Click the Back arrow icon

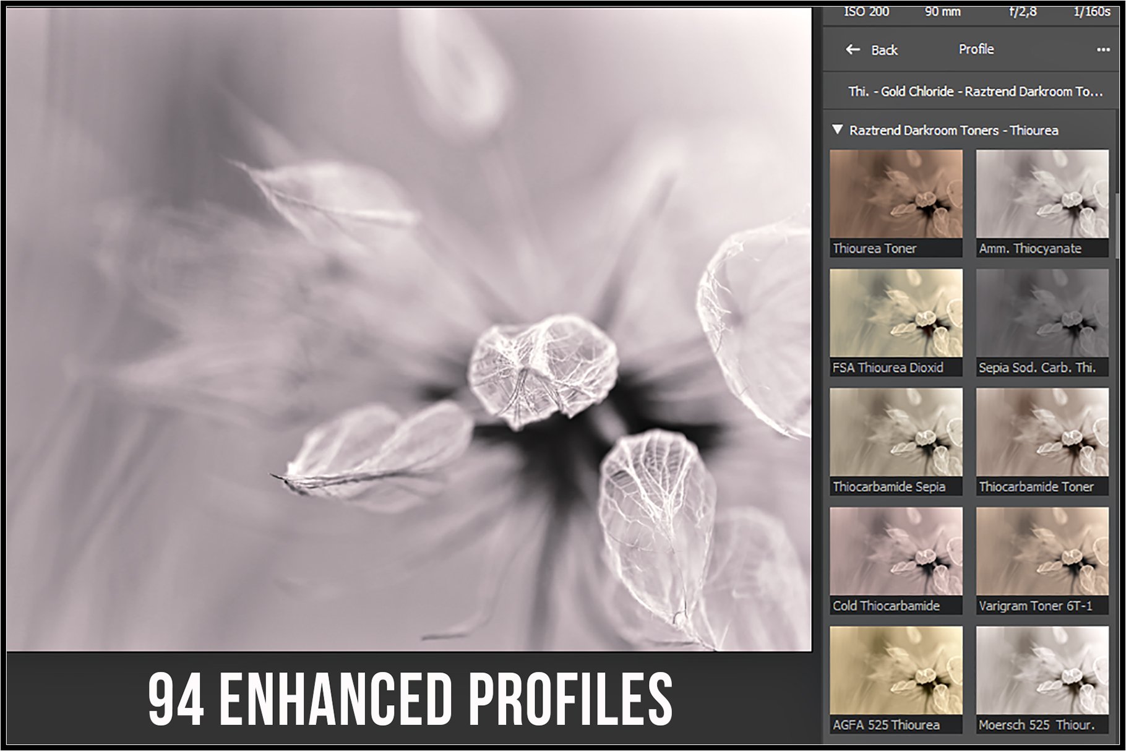point(853,49)
